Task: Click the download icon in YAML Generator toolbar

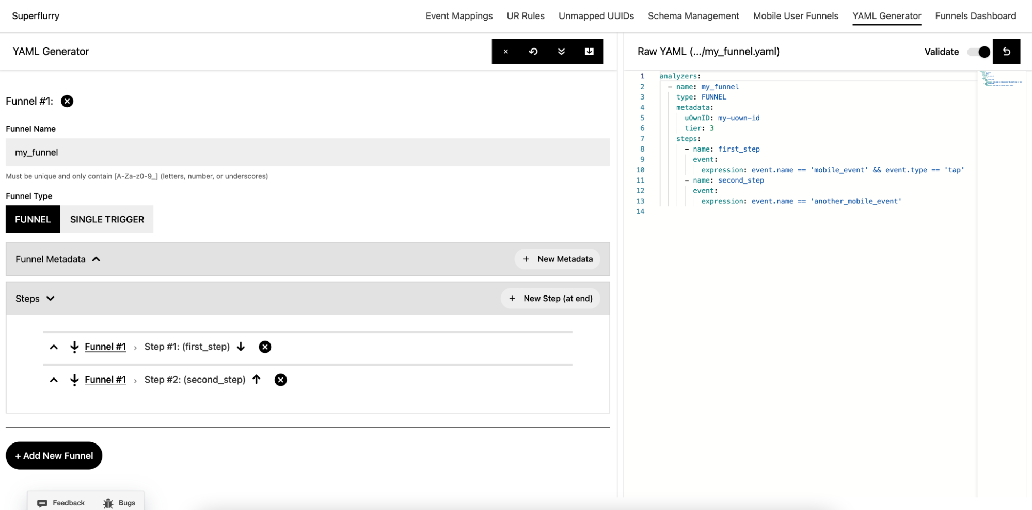Action: click(x=589, y=52)
